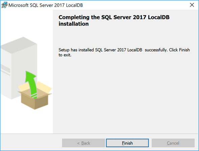The height and width of the screenshot is (151, 199).
Task: Click the disabled Cancel button
Action: click(173, 143)
